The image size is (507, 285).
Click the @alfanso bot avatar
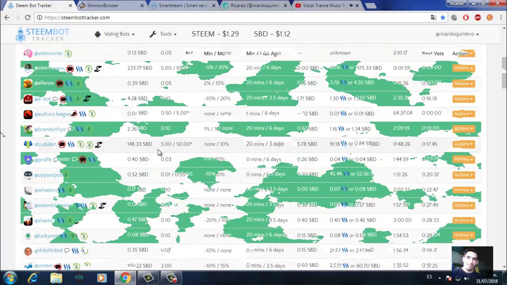(x=28, y=84)
